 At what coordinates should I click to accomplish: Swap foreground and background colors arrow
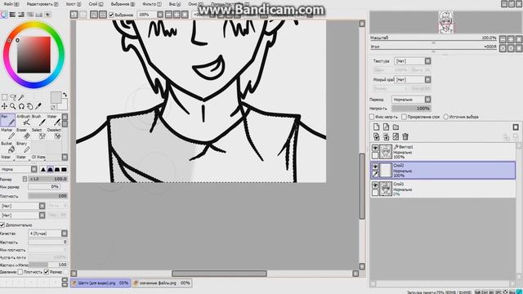pos(65,95)
